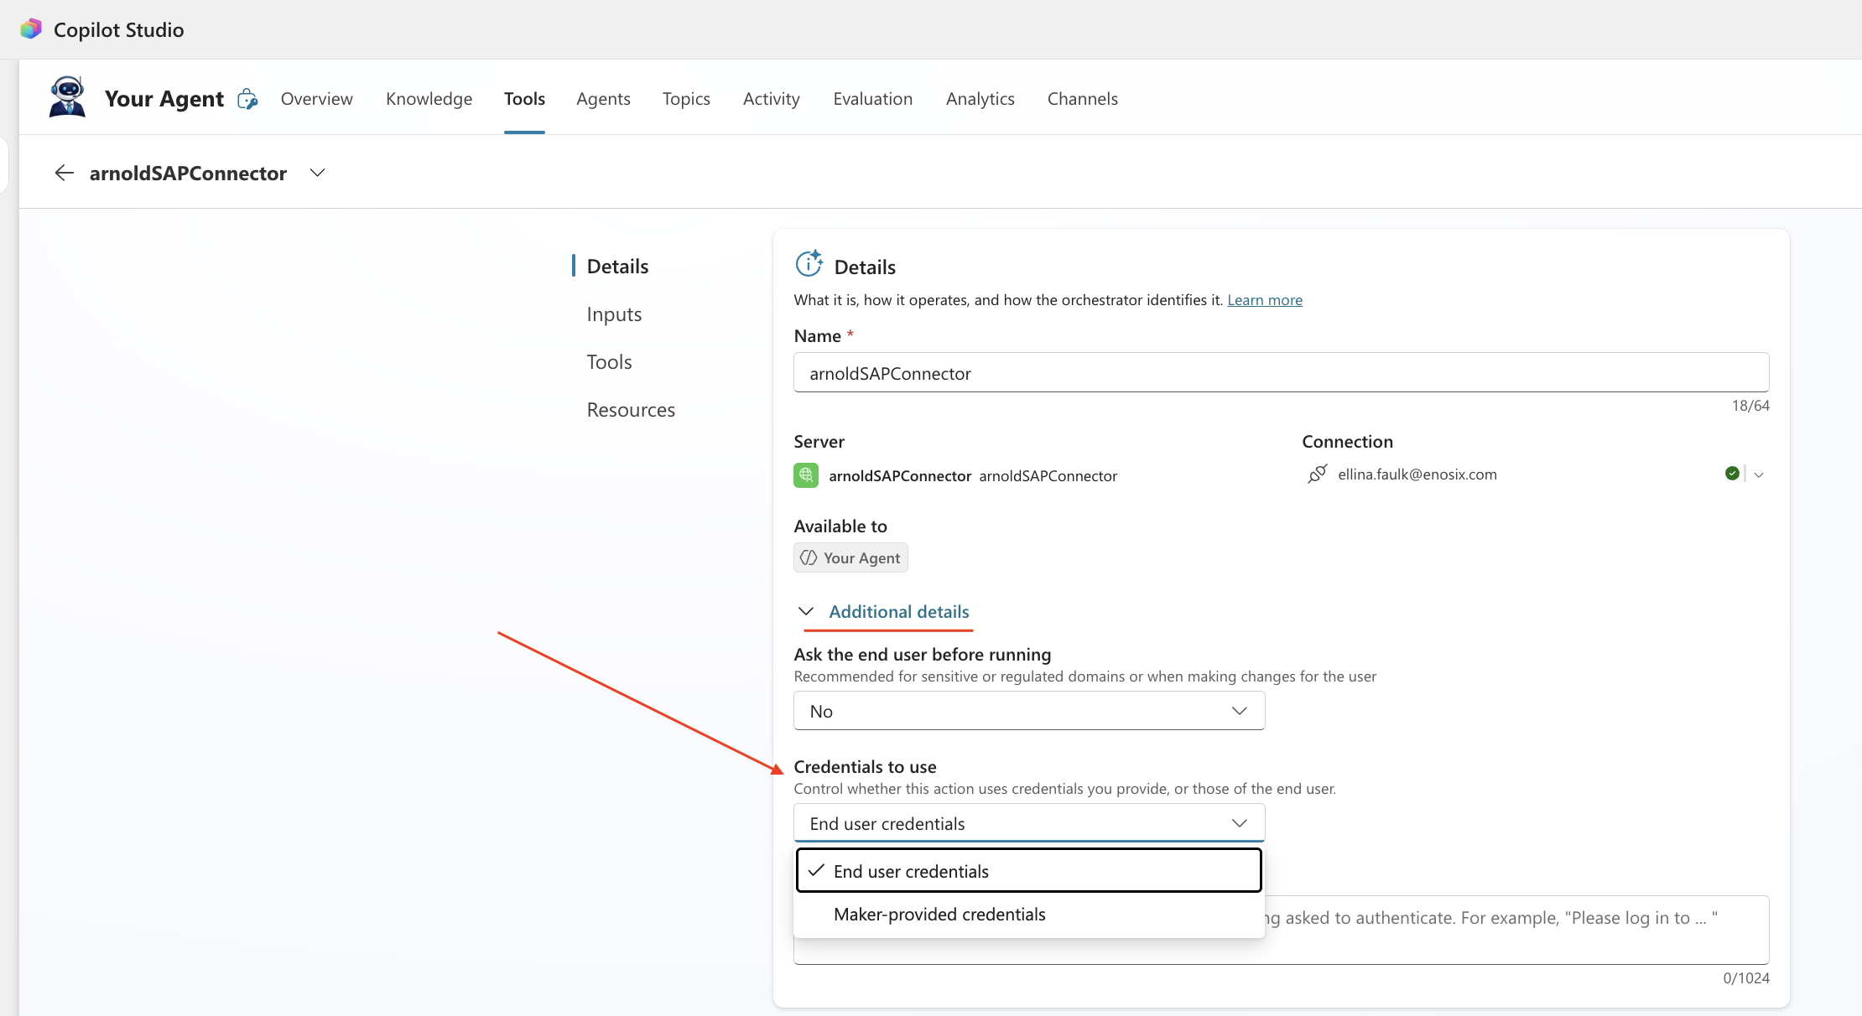
Task: Jump to Resources section in side navigation
Action: tap(631, 410)
